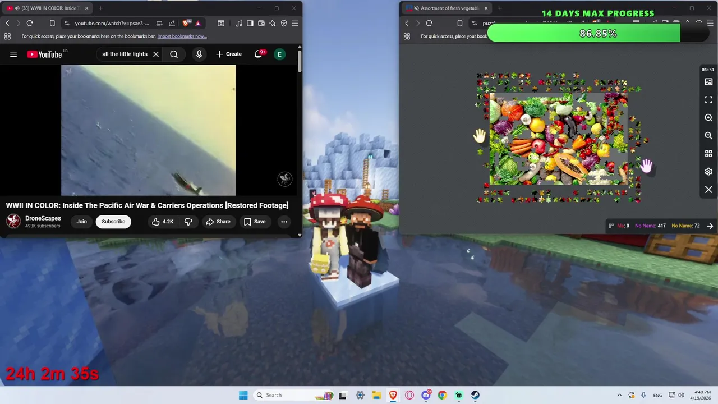The height and width of the screenshot is (404, 718).
Task: Click Import bookmarks now link
Action: [182, 36]
